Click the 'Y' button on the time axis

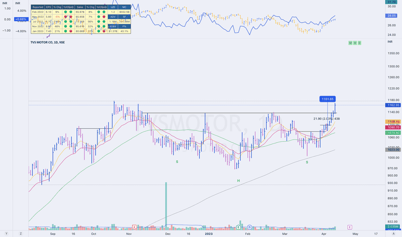coord(6,234)
